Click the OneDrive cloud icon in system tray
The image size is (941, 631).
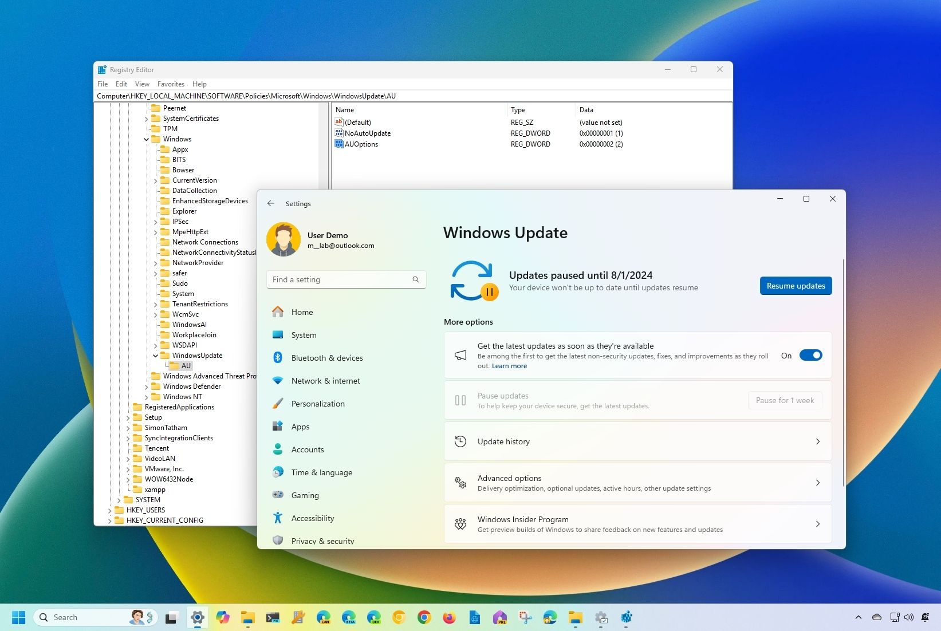pyautogui.click(x=876, y=617)
